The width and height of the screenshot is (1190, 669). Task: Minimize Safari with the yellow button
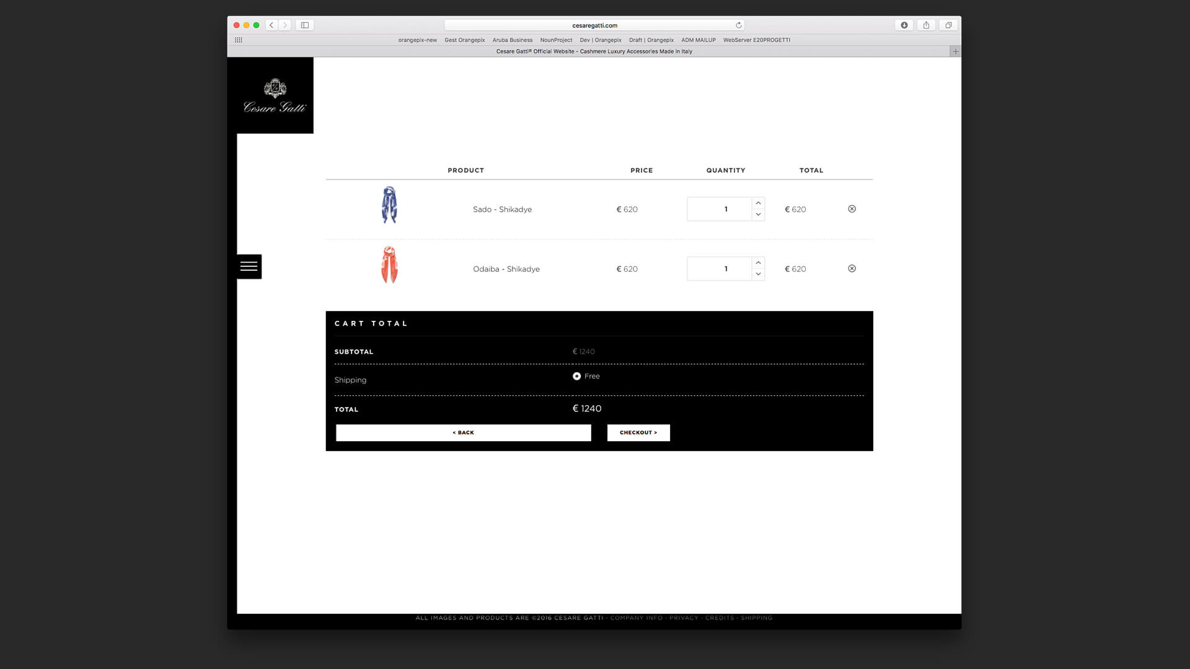(x=246, y=25)
